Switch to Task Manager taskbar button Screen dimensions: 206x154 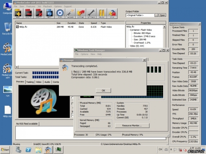[x=58, y=150]
